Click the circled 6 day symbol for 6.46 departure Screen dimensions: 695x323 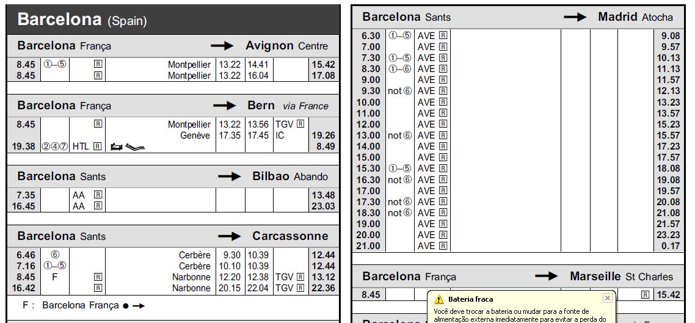pos(55,255)
